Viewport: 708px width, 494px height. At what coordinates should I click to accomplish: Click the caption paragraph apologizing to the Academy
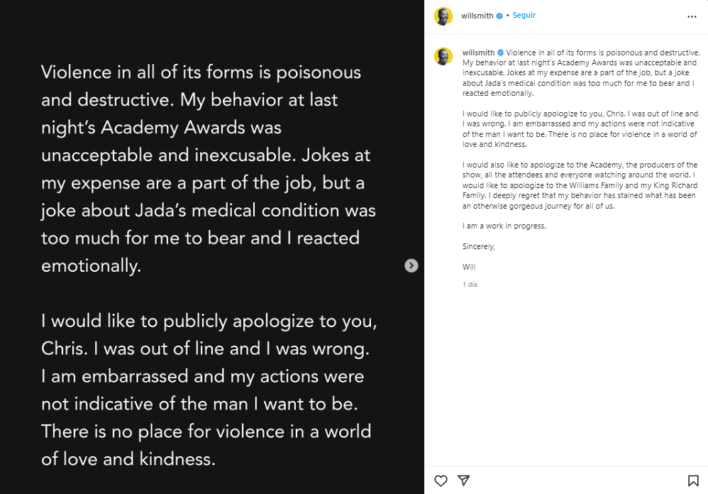point(580,185)
